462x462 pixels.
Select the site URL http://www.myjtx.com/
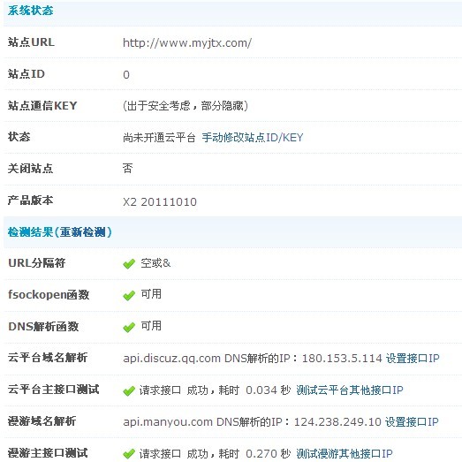point(187,43)
